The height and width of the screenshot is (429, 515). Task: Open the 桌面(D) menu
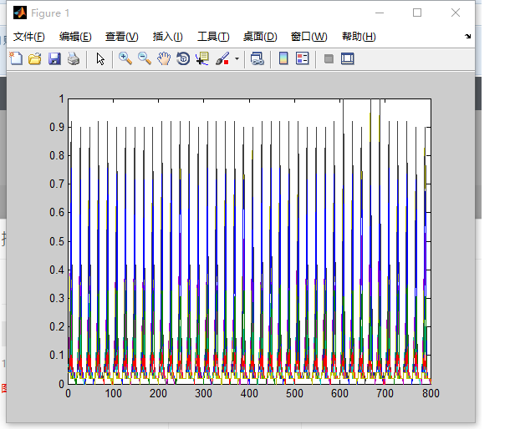260,37
